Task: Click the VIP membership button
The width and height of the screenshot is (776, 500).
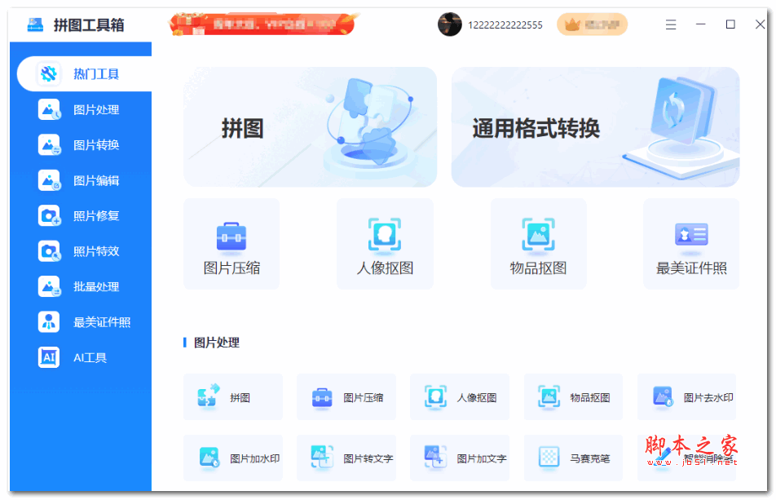Action: 592,24
